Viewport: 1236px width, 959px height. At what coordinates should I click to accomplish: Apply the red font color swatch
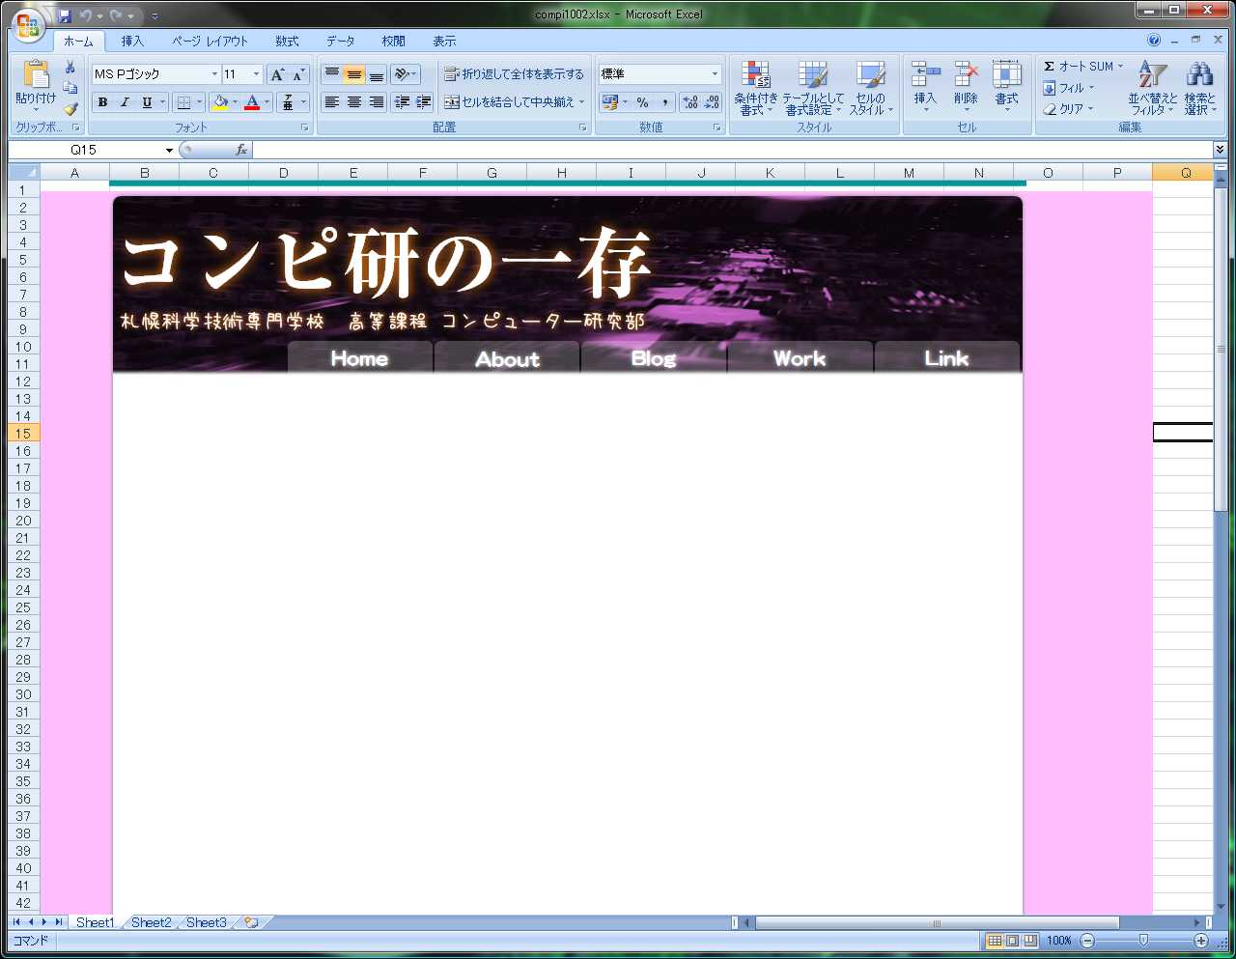(x=252, y=102)
